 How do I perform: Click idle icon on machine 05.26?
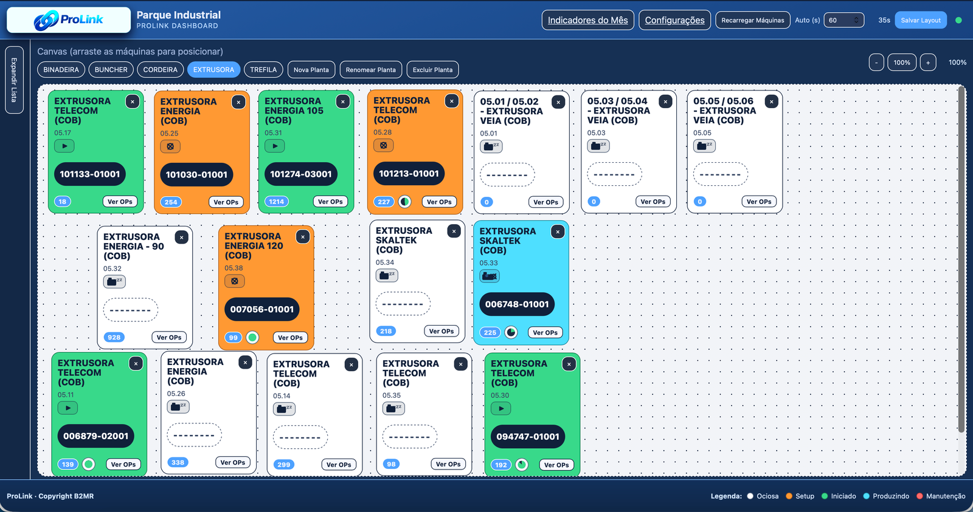pos(178,406)
